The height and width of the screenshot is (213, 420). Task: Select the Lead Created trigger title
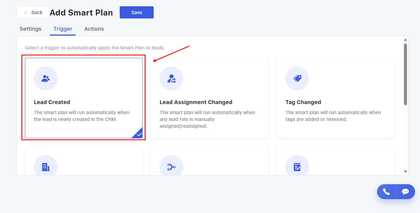pos(52,102)
